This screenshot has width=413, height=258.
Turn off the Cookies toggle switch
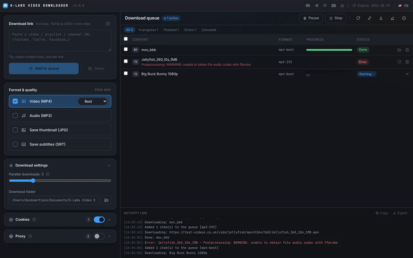point(99,220)
